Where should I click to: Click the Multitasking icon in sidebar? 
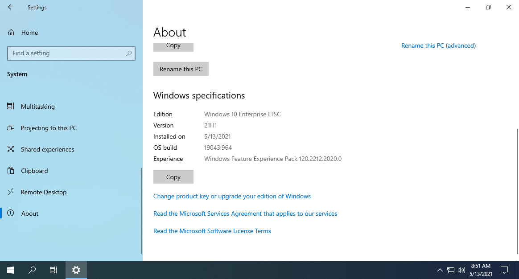tap(11, 106)
